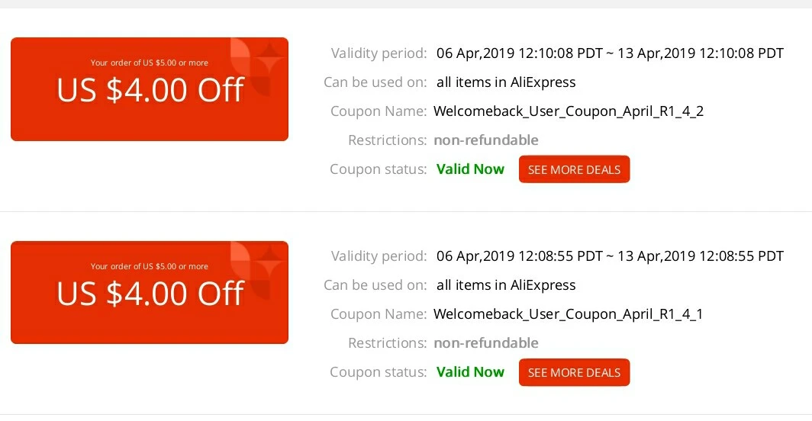Click coupon name Welcomeback_User_Coupon_April_R1_4_1

point(568,314)
